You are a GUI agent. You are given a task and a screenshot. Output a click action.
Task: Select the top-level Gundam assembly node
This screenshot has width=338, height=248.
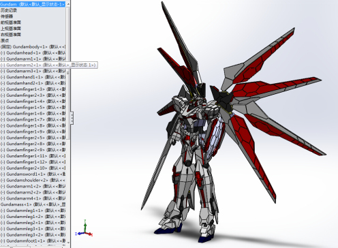coord(33,4)
